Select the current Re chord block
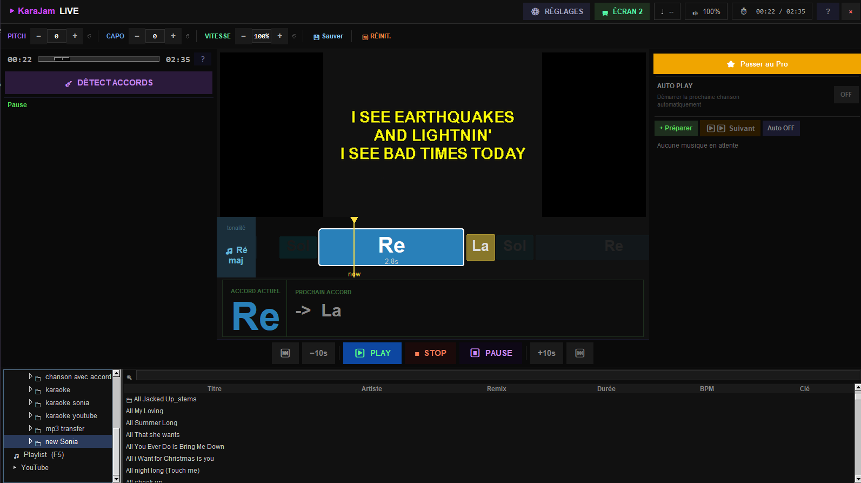 coord(391,247)
